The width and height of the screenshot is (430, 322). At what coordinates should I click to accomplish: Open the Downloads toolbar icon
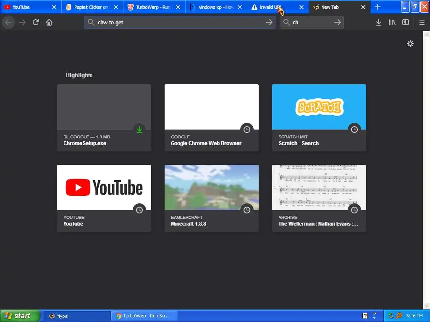coord(379,22)
